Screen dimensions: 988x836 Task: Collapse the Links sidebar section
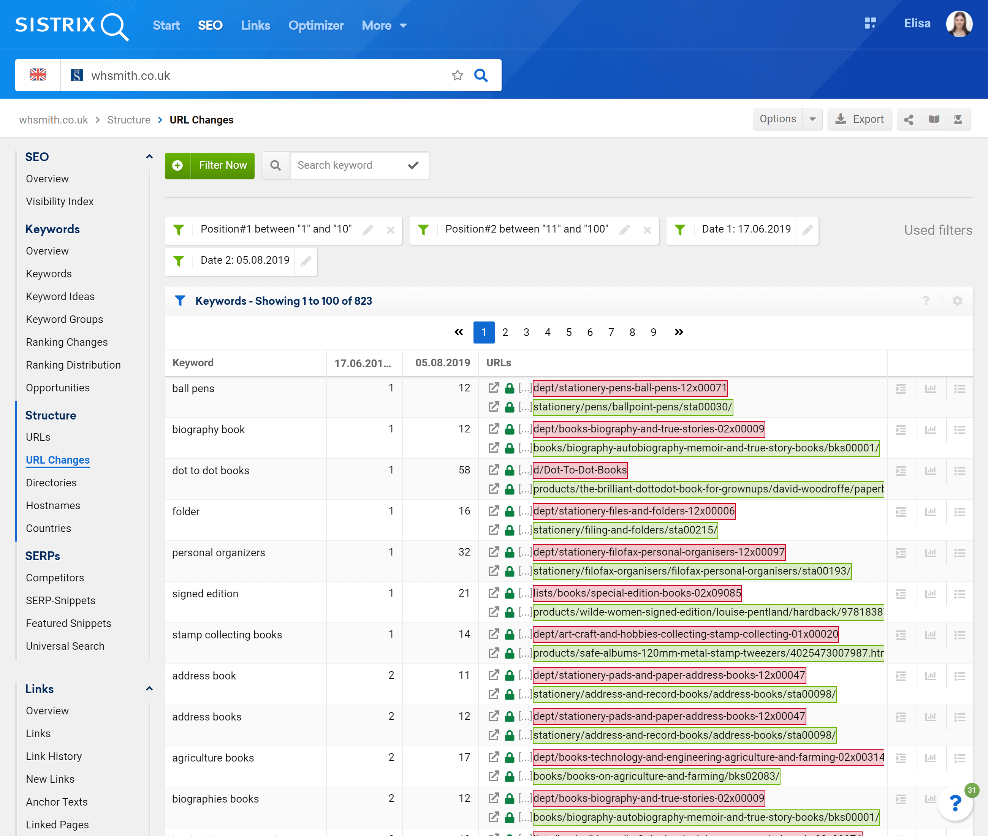click(x=149, y=689)
